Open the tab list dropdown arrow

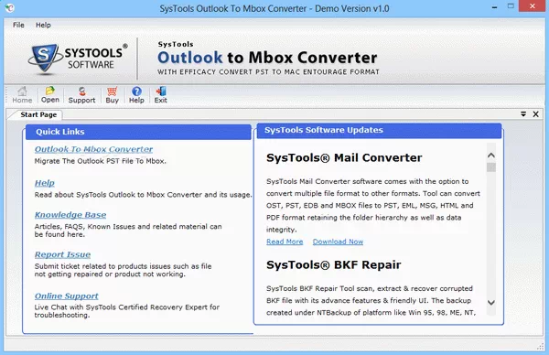523,114
